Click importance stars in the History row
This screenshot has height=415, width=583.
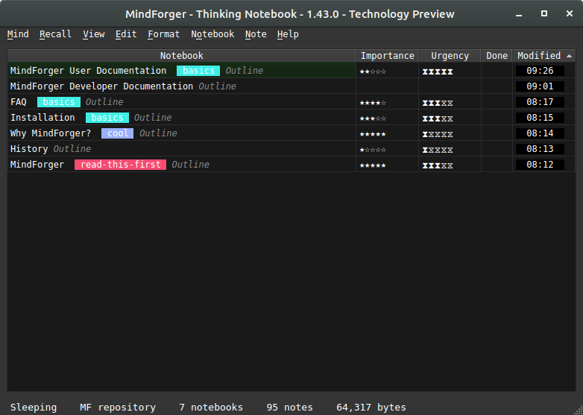tap(373, 149)
